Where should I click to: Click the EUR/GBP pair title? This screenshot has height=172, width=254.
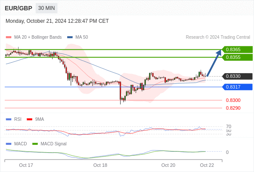click(x=19, y=8)
